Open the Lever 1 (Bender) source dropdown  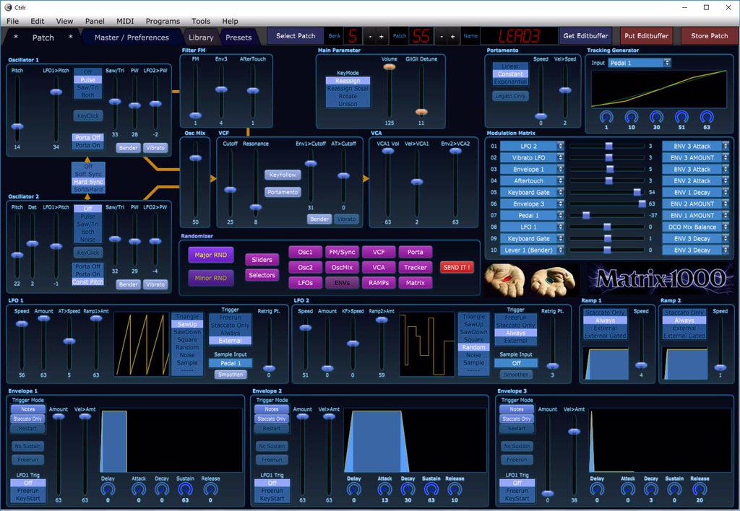tap(532, 250)
